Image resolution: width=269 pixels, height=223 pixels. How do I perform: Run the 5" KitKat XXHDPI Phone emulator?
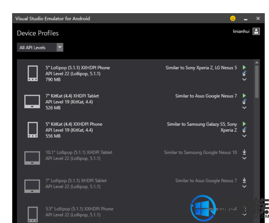click(x=244, y=124)
